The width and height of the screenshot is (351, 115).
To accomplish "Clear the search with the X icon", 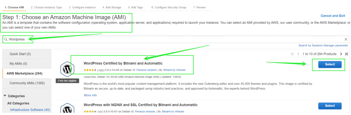I will click(x=346, y=39).
